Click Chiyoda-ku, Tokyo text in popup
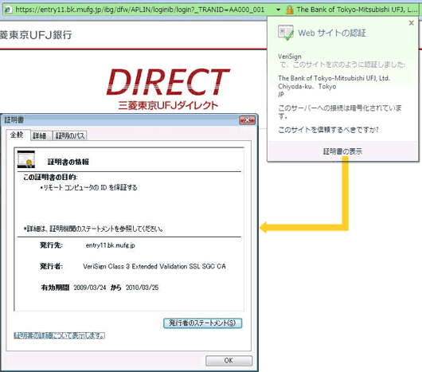 point(307,86)
